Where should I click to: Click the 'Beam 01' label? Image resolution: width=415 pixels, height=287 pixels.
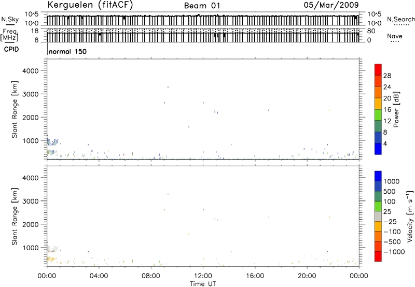202,6
